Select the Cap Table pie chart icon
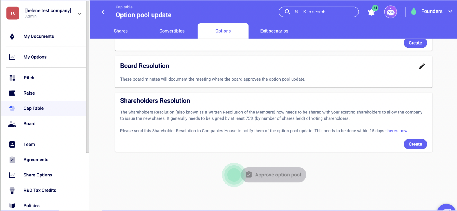 pyautogui.click(x=12, y=108)
